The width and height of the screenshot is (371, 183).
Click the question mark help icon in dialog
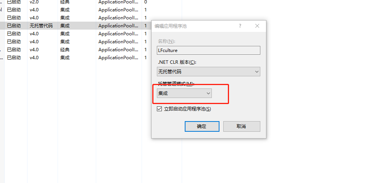click(x=240, y=26)
